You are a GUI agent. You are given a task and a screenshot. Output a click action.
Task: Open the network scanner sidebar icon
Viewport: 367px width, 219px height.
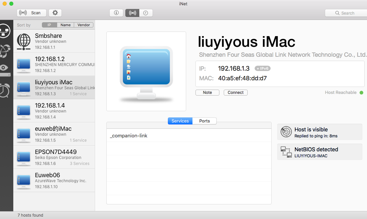coord(4,31)
